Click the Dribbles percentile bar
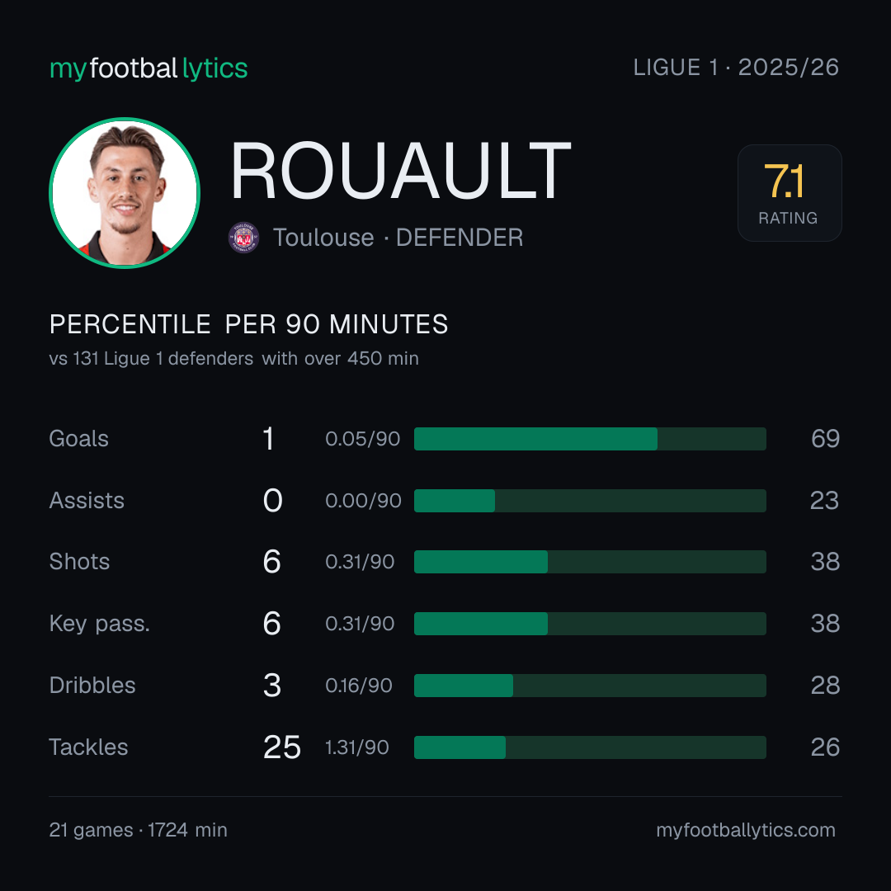This screenshot has height=891, width=891. pyautogui.click(x=590, y=686)
